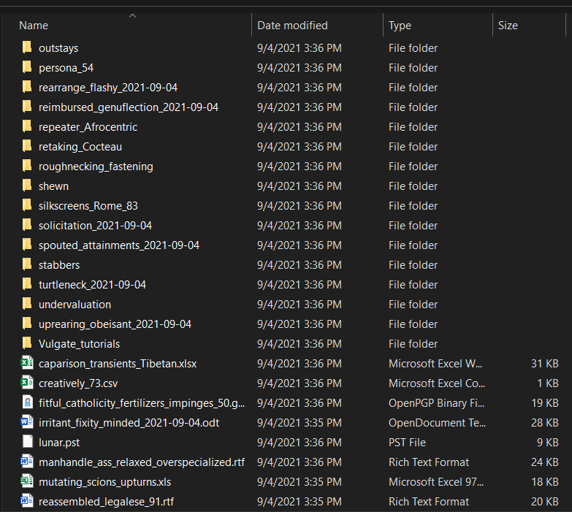This screenshot has width=572, height=512.
Task: Click File folder type for turtleneck_2021-09-04
Action: point(413,284)
